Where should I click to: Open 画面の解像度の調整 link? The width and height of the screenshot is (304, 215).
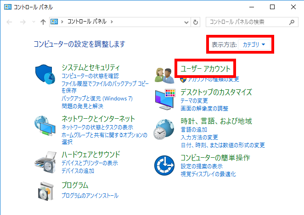[204, 108]
